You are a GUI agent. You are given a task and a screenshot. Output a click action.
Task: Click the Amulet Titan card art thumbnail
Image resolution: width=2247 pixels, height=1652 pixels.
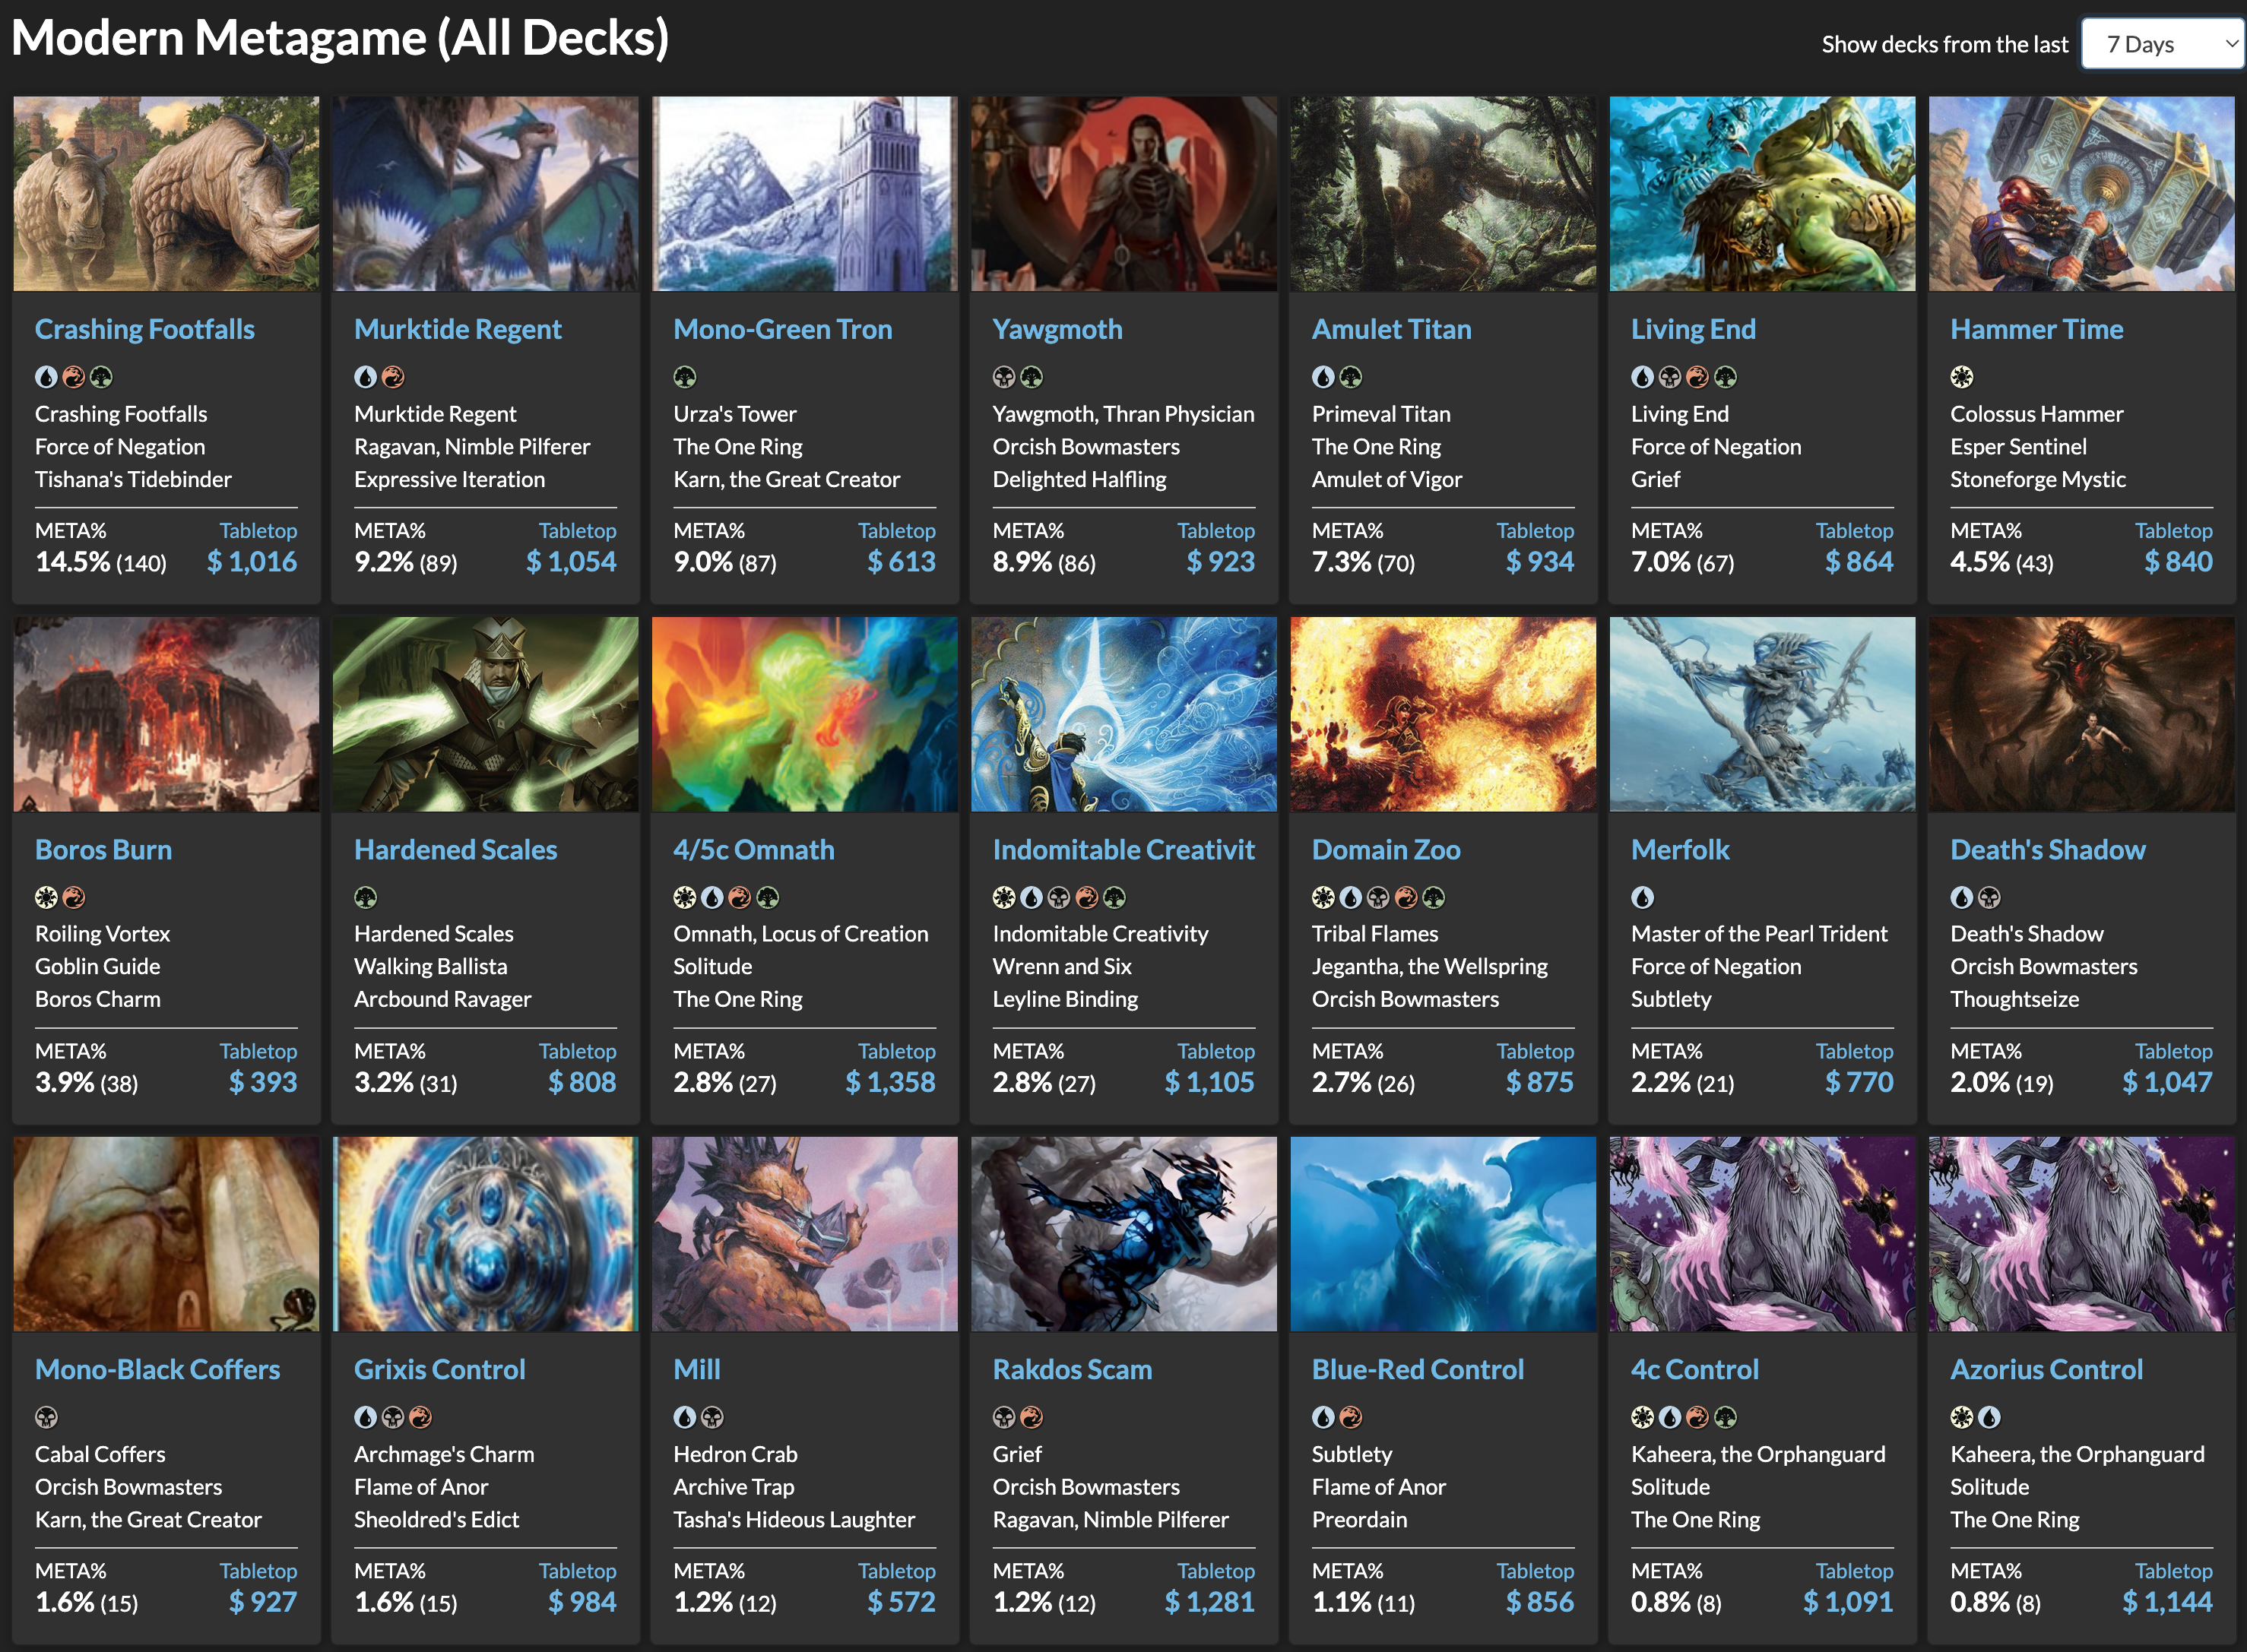tap(1443, 193)
